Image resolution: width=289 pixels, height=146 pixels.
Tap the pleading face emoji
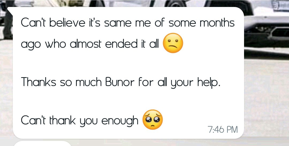coord(153,119)
